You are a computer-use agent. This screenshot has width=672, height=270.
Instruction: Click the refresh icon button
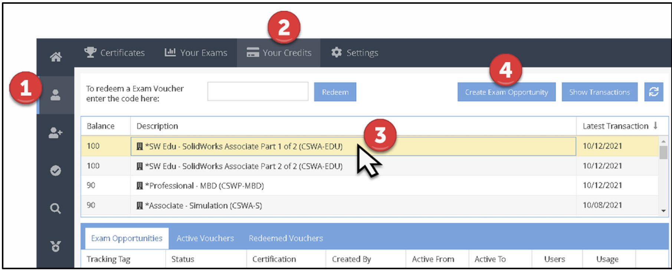pos(654,92)
